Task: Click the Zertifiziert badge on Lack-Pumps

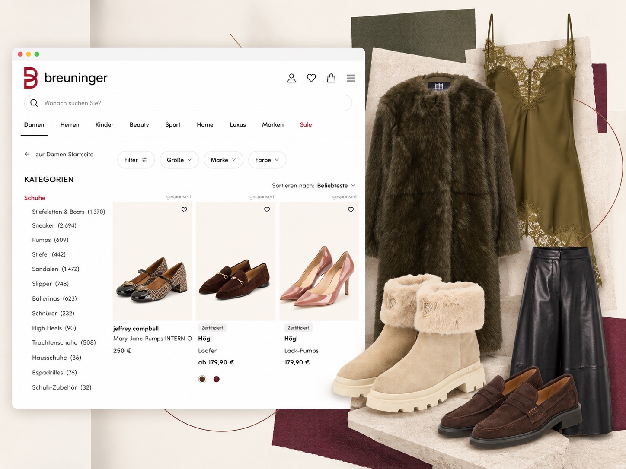Action: click(298, 328)
